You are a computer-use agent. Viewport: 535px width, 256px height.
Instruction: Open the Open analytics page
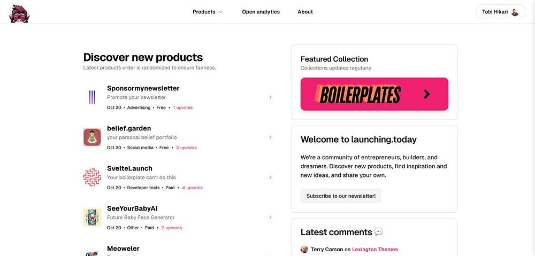pyautogui.click(x=261, y=12)
